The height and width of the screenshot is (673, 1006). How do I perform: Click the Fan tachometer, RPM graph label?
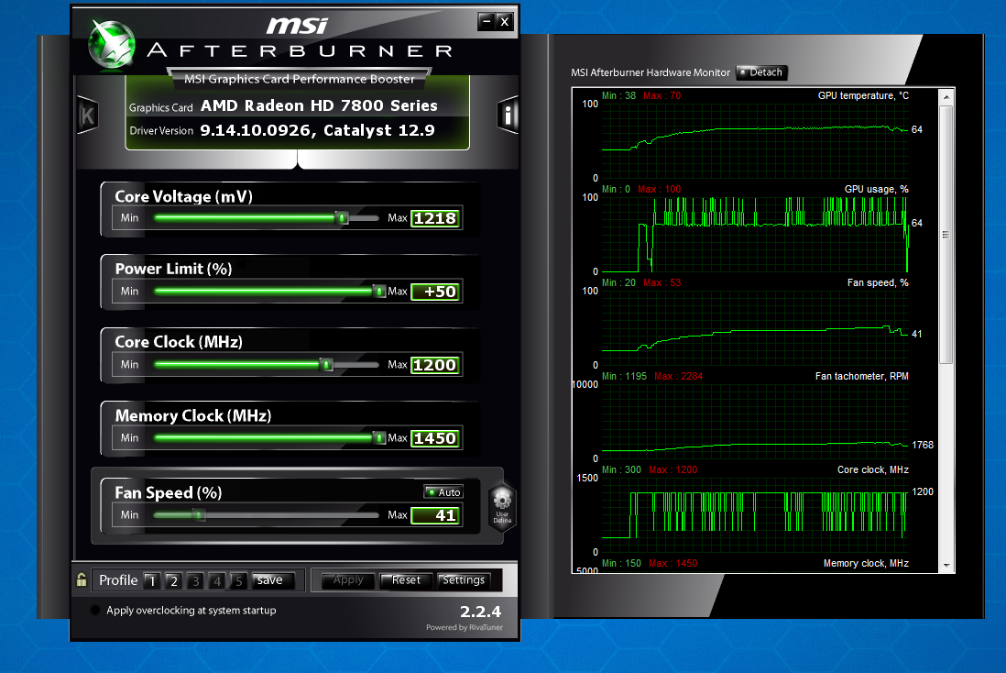861,376
